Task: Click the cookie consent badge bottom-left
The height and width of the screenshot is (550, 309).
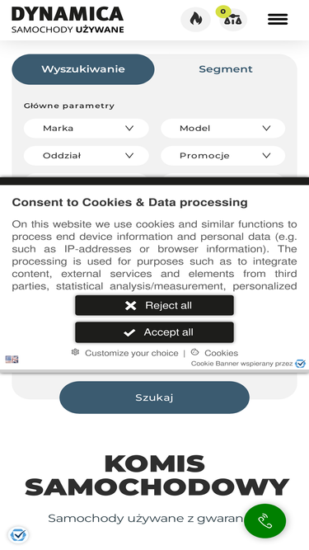Action: click(x=18, y=535)
